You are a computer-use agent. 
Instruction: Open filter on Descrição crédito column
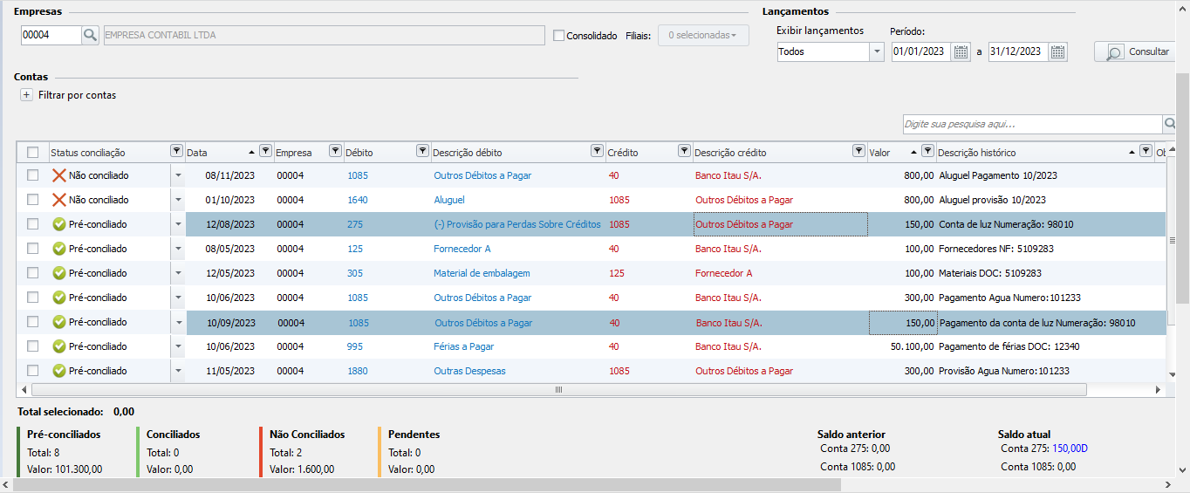(x=858, y=152)
